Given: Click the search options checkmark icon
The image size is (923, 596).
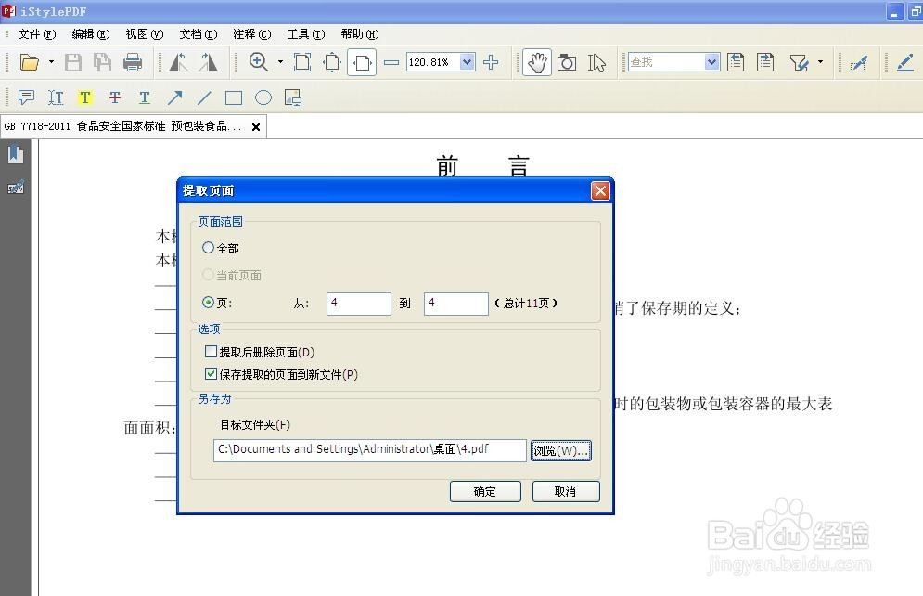Looking at the screenshot, I should 799,62.
